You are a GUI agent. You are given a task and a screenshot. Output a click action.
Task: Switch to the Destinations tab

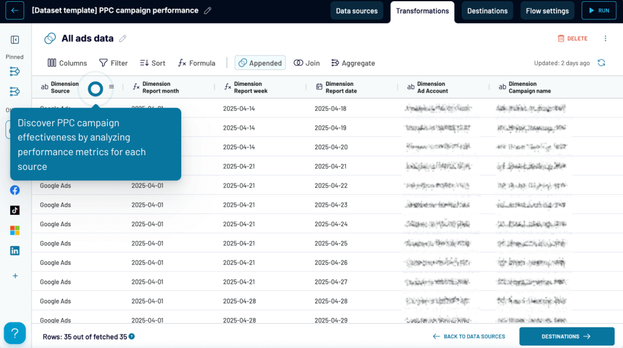(487, 11)
